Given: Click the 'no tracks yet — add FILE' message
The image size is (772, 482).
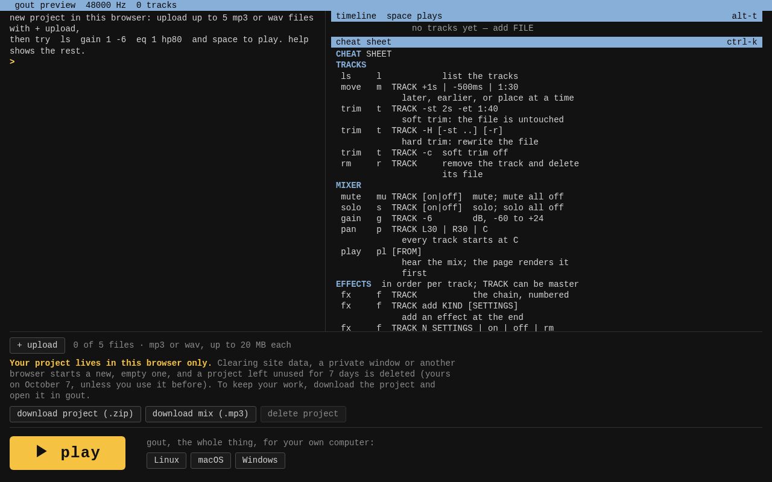Looking at the screenshot, I should [473, 28].
